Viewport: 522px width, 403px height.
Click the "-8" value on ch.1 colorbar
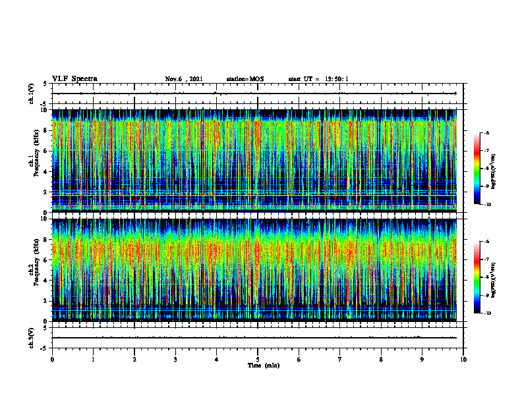(x=487, y=169)
